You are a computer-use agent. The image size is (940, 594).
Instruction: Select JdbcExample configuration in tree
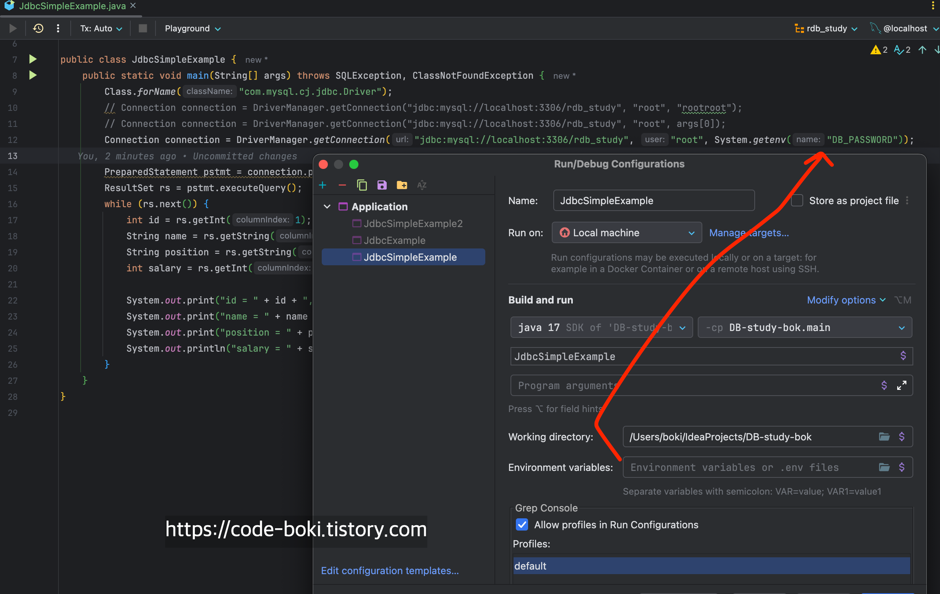(x=394, y=240)
